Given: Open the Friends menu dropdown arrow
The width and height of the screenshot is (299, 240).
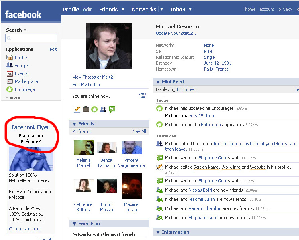Looking at the screenshot, I should pyautogui.click(x=123, y=9).
